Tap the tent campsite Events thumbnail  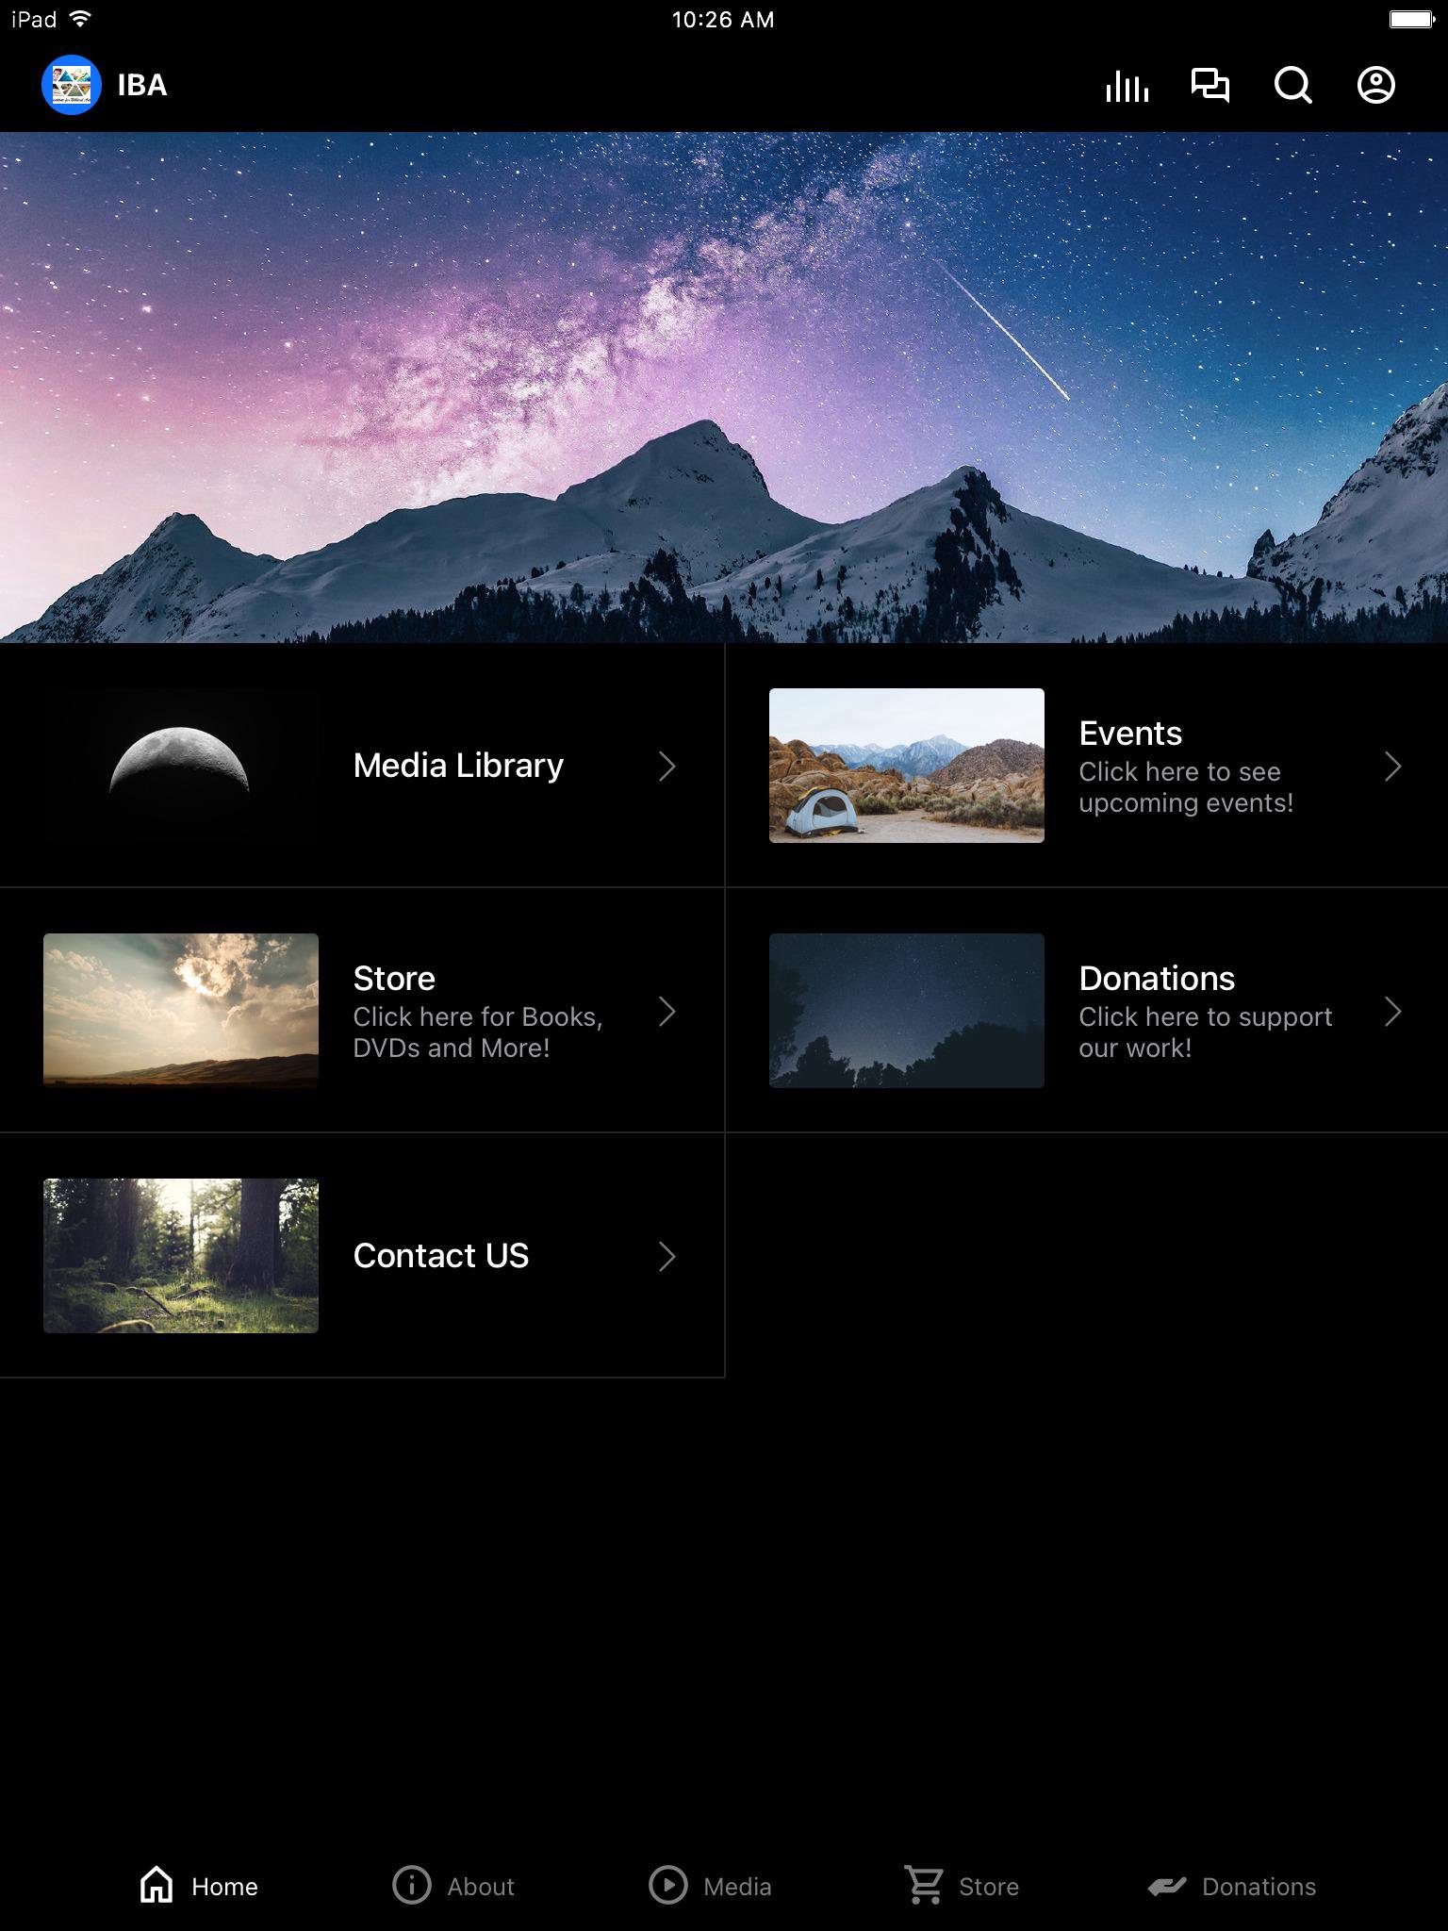tap(906, 766)
